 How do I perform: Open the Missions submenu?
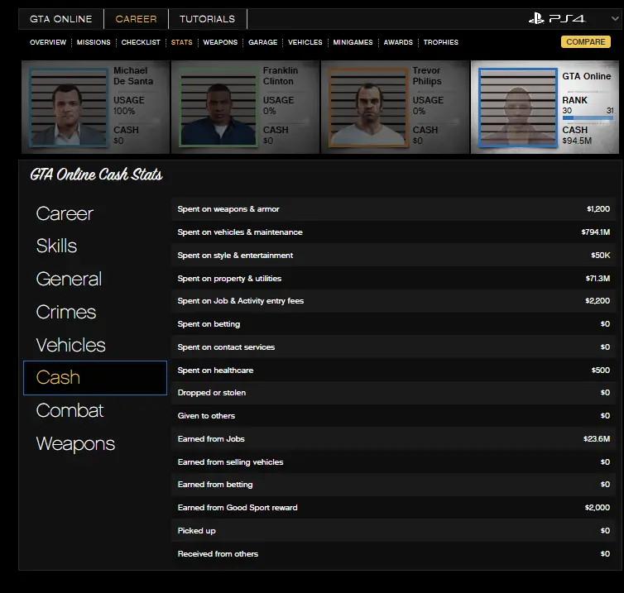pos(94,42)
